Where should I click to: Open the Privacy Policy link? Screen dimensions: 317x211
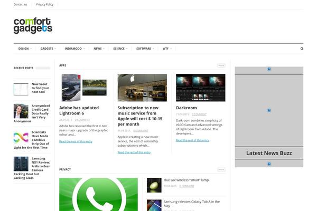(x=45, y=4)
